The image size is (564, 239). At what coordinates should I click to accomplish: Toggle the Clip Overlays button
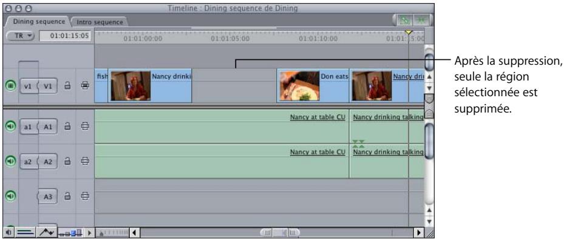point(46,232)
